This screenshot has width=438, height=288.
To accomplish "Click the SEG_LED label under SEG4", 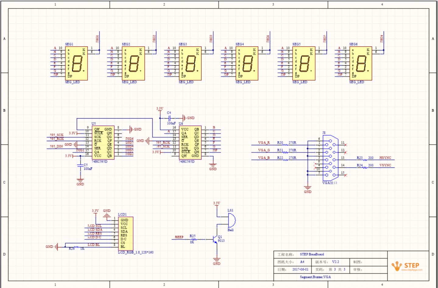I will point(243,82).
